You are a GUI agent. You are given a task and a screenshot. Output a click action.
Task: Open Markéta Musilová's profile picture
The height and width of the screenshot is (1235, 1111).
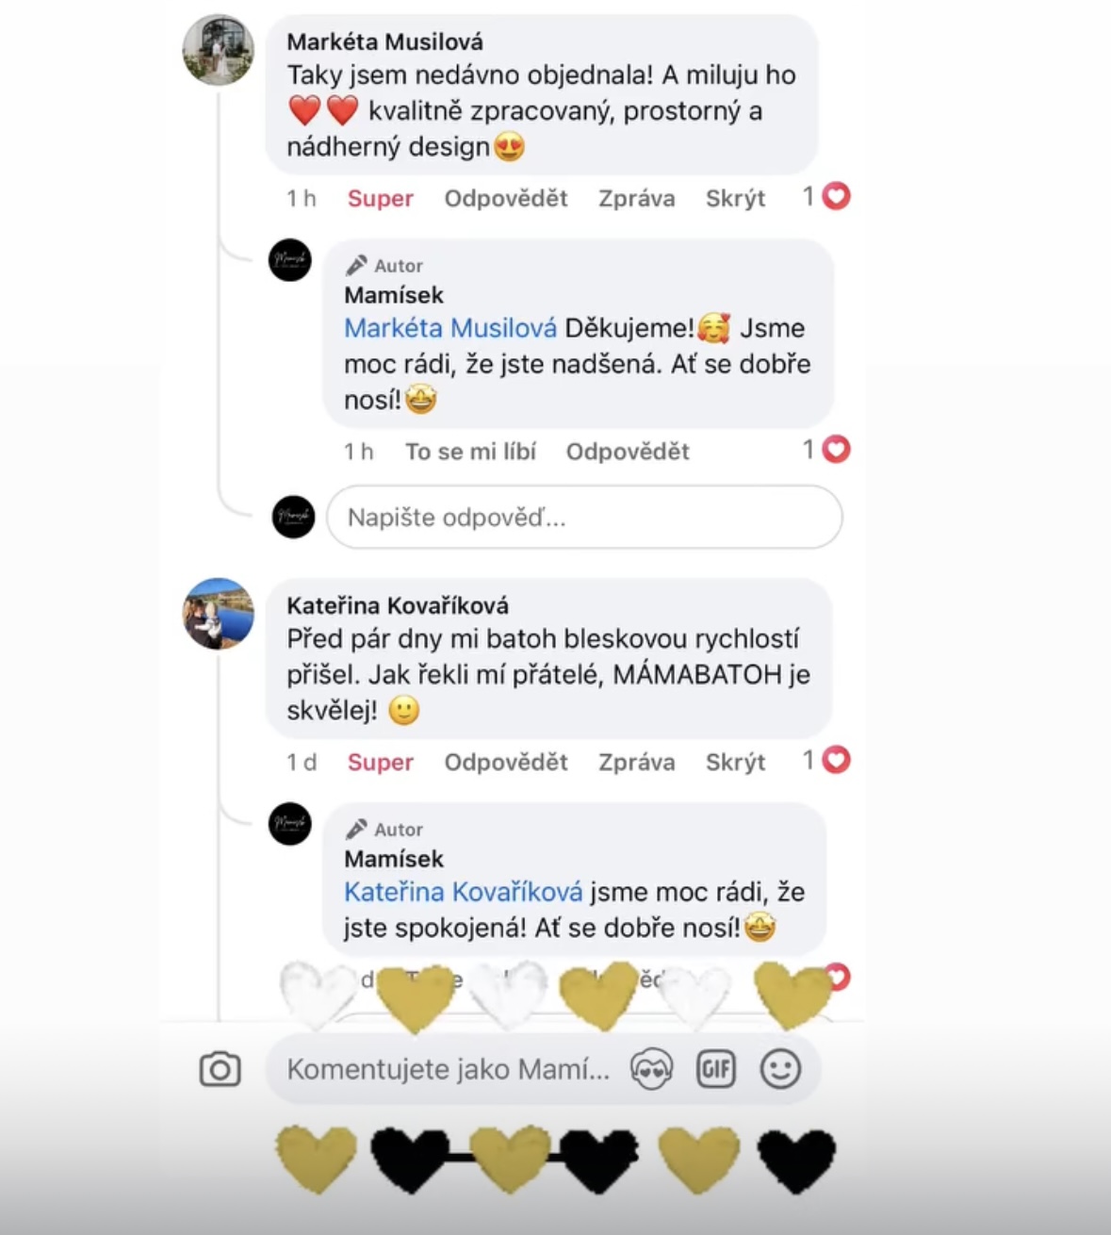(218, 50)
